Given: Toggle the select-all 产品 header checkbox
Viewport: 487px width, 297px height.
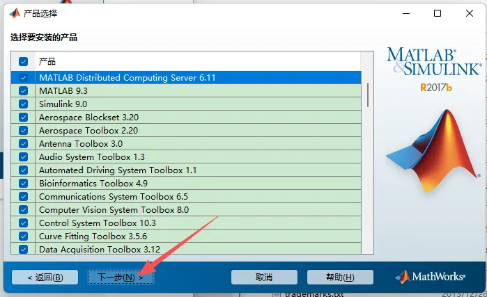Looking at the screenshot, I should [23, 61].
